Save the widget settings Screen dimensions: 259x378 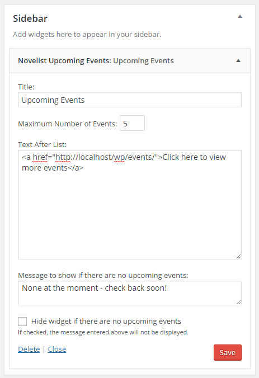(228, 352)
